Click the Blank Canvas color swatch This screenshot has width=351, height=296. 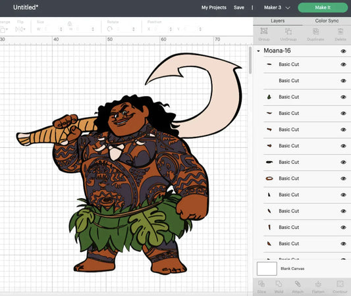pos(267,269)
